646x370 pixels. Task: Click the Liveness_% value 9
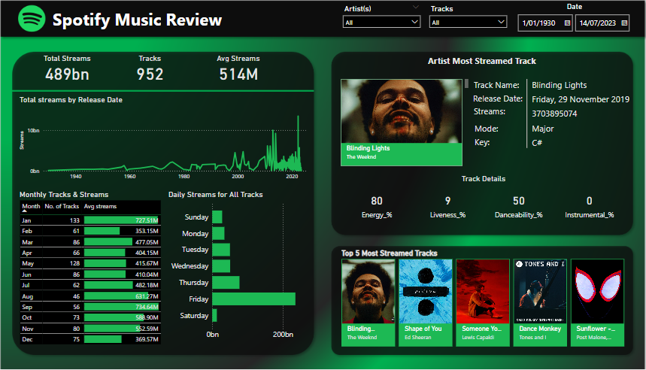tap(447, 201)
